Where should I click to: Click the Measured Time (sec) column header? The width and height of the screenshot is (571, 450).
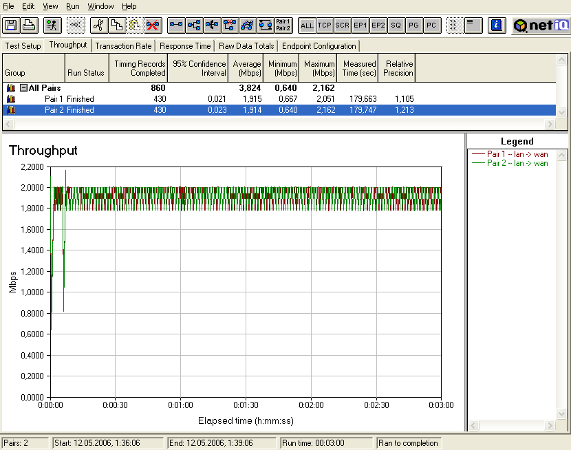[x=358, y=67]
